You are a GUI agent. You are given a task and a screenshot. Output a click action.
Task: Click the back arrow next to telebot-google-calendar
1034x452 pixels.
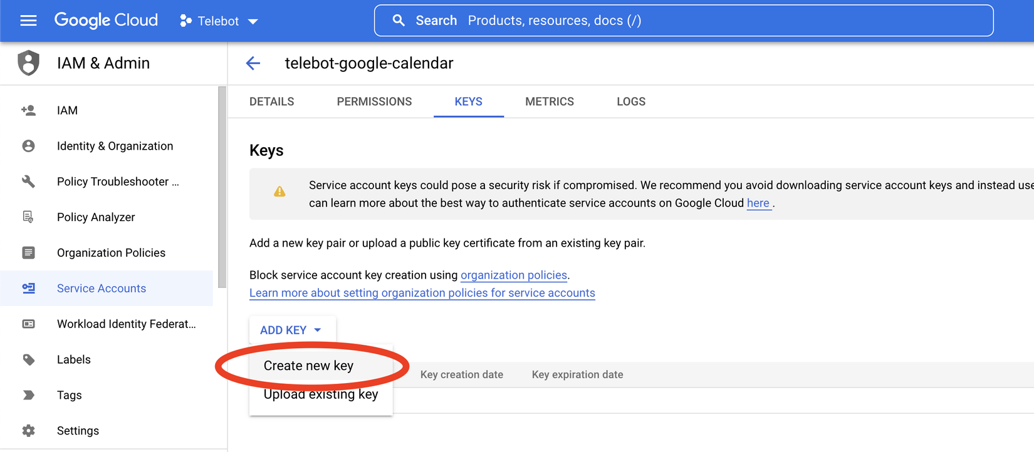[x=253, y=63]
